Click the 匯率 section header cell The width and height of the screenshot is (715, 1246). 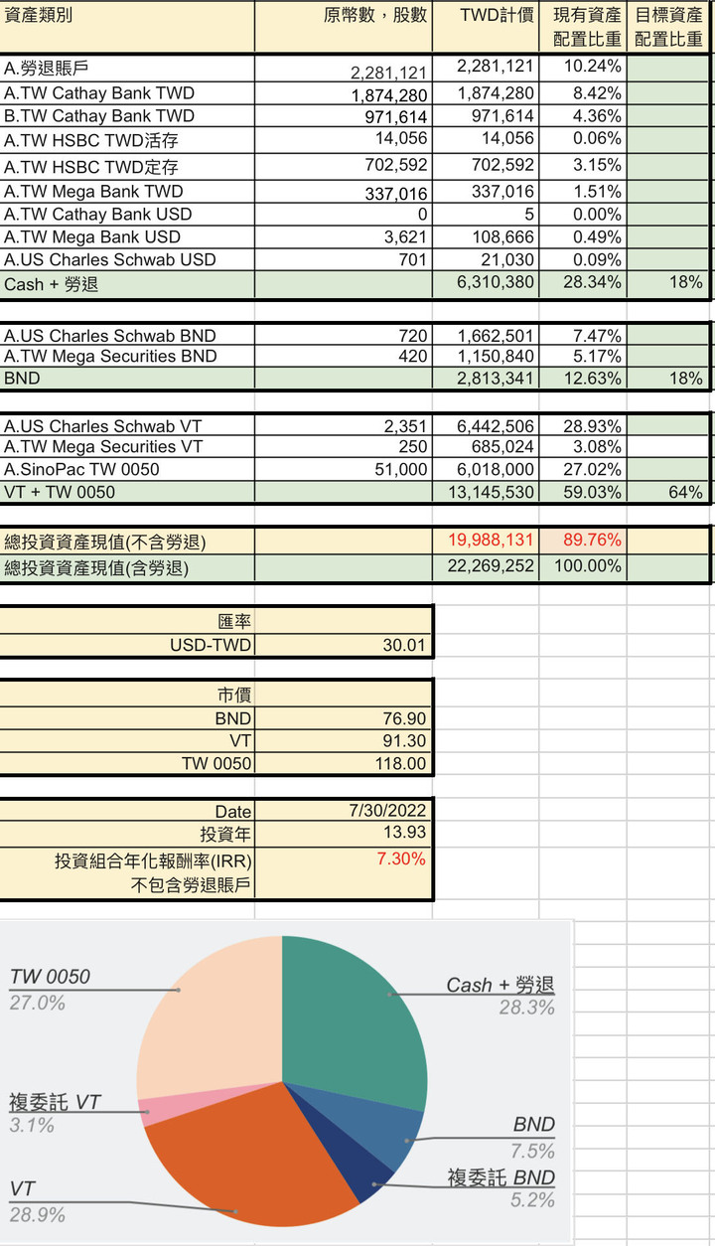point(127,622)
